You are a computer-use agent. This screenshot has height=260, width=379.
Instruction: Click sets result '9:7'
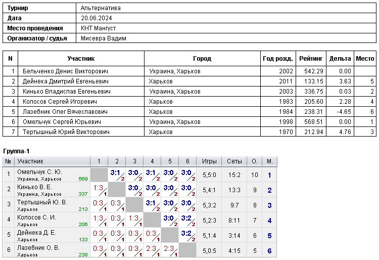pyautogui.click(x=234, y=205)
